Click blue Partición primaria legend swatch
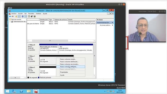167x94 pixels. tap(39, 78)
